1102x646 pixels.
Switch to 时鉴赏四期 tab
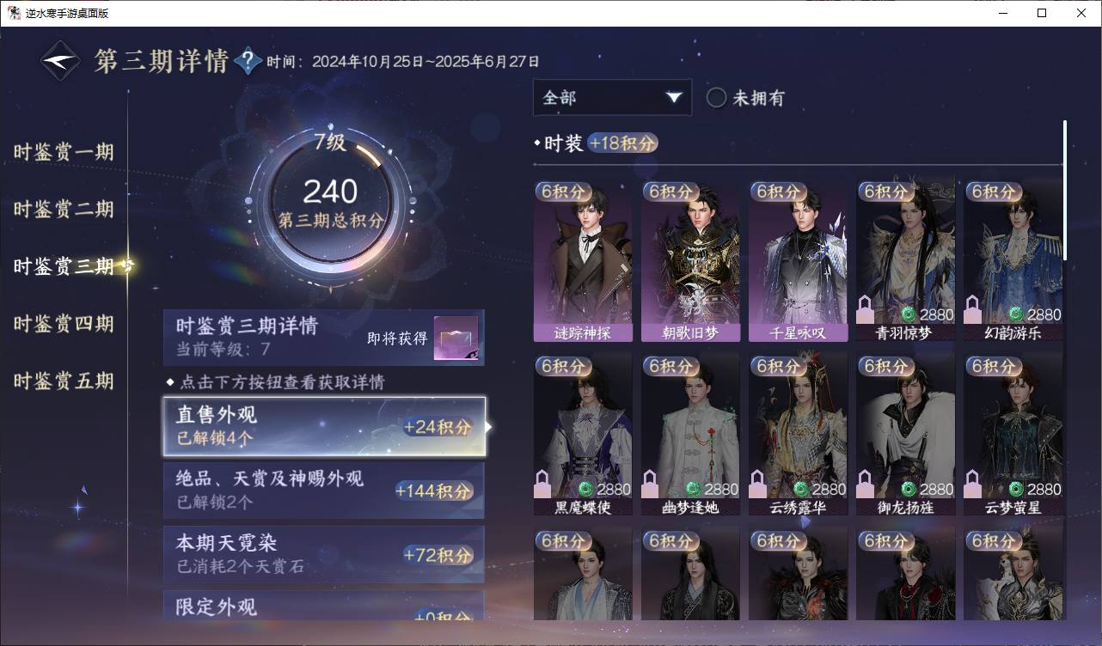64,324
